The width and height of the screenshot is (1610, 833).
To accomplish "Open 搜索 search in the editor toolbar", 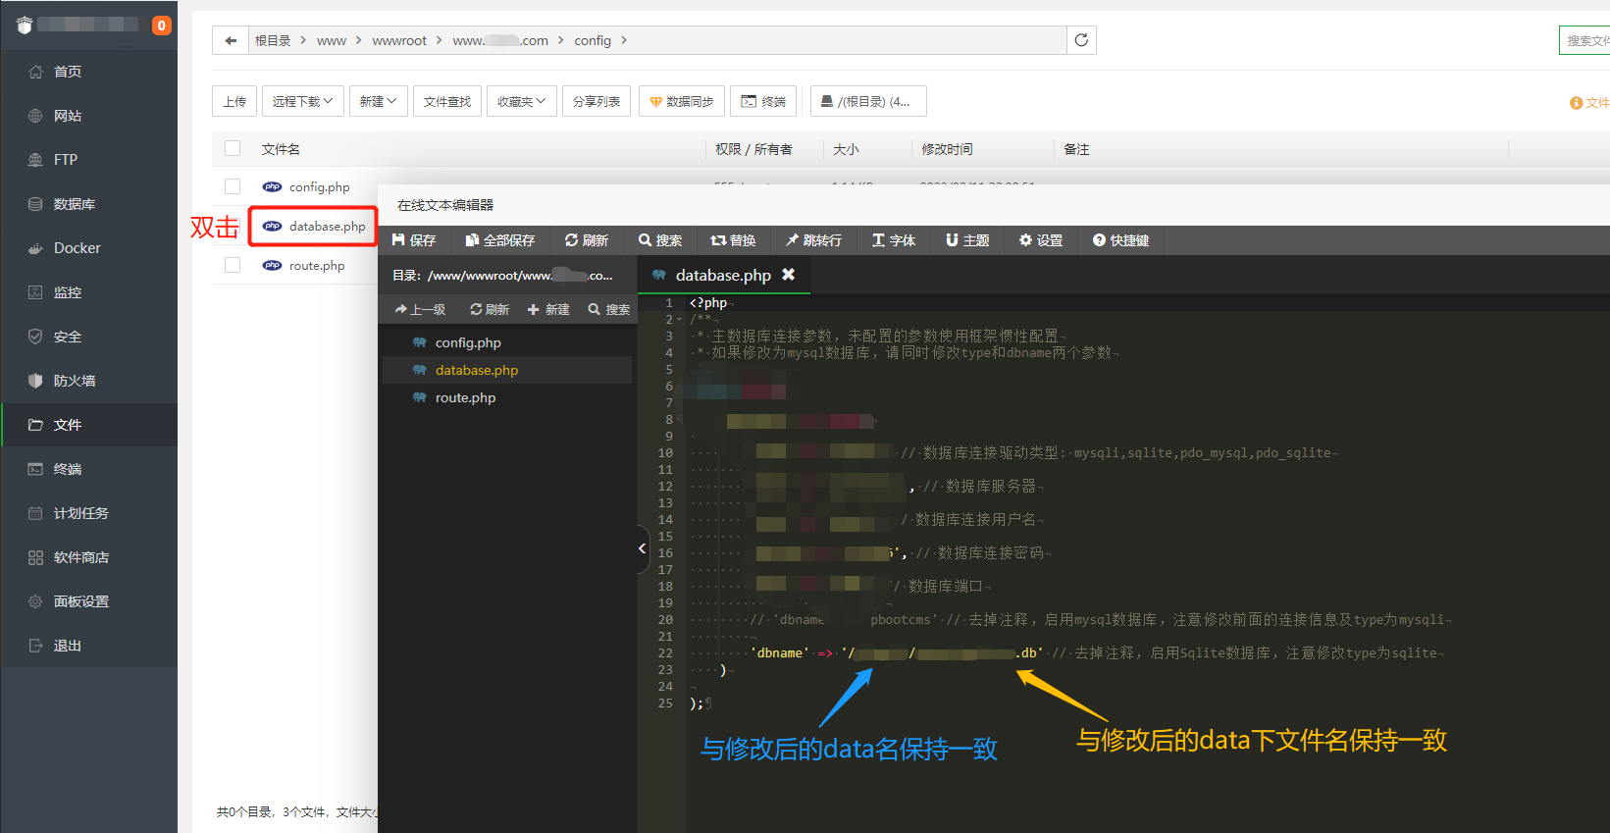I will coord(660,240).
